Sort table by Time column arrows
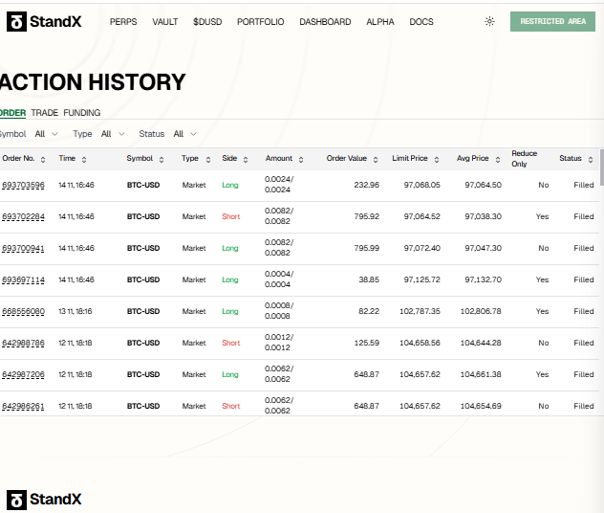 (x=84, y=159)
